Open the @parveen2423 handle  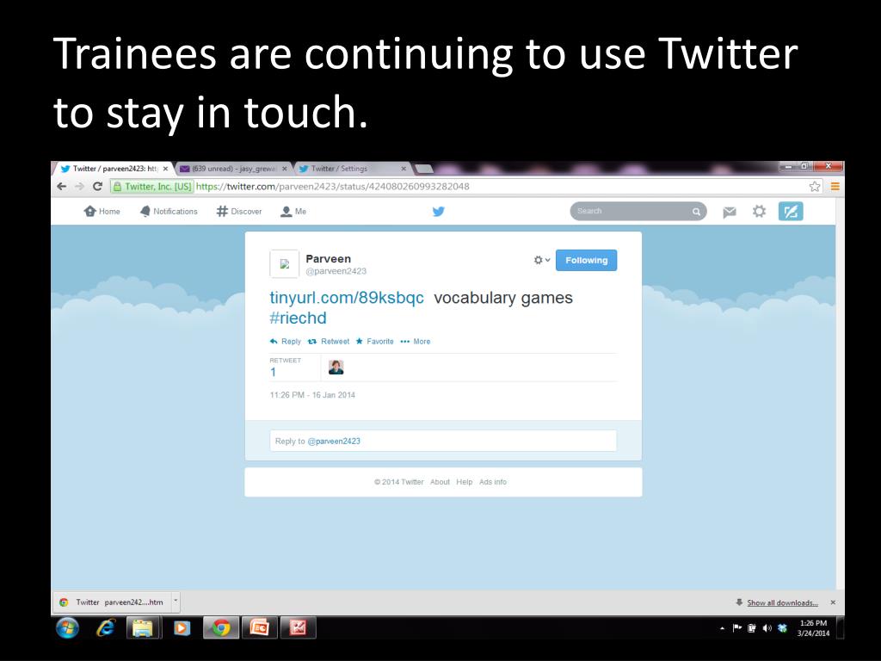(x=336, y=271)
